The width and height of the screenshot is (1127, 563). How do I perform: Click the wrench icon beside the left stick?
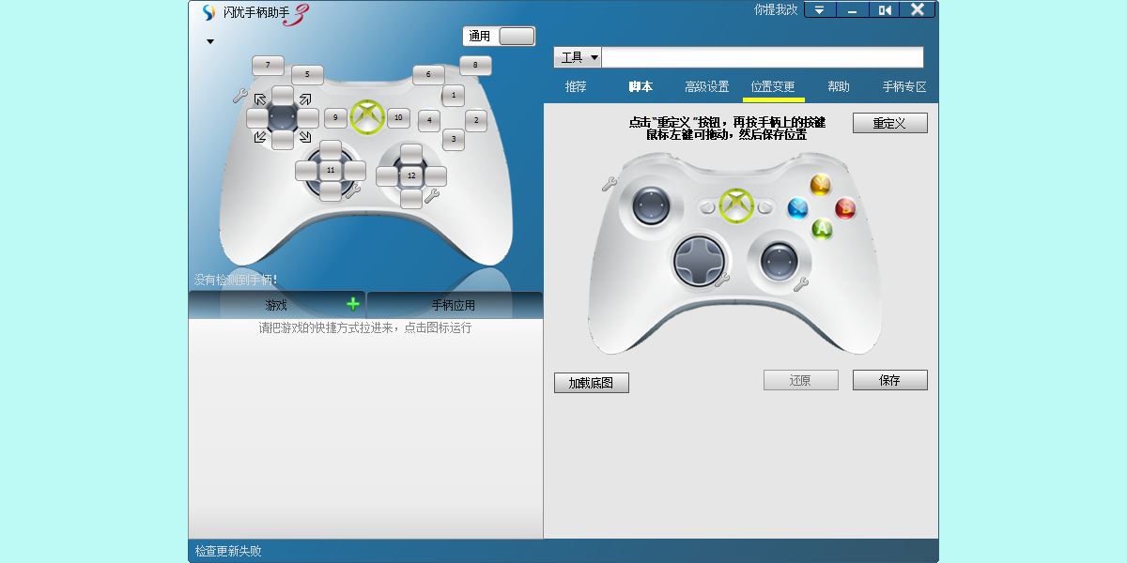click(x=239, y=95)
